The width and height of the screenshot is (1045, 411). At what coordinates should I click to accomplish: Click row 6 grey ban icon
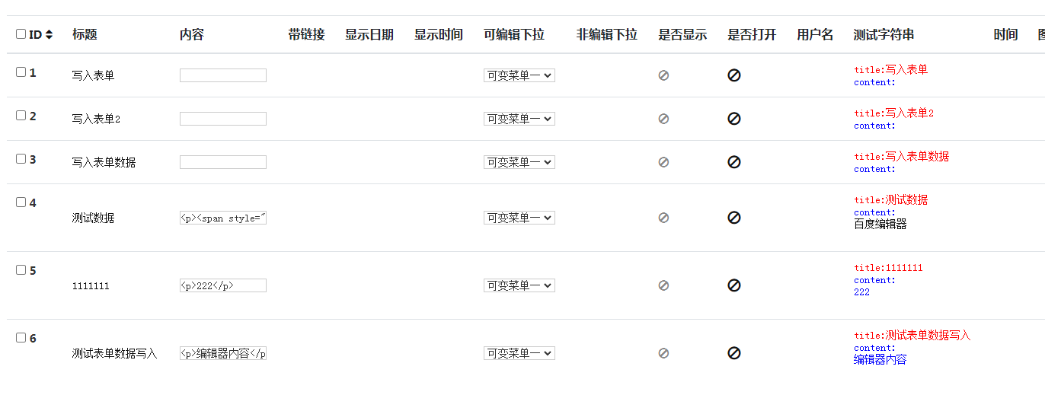click(663, 353)
